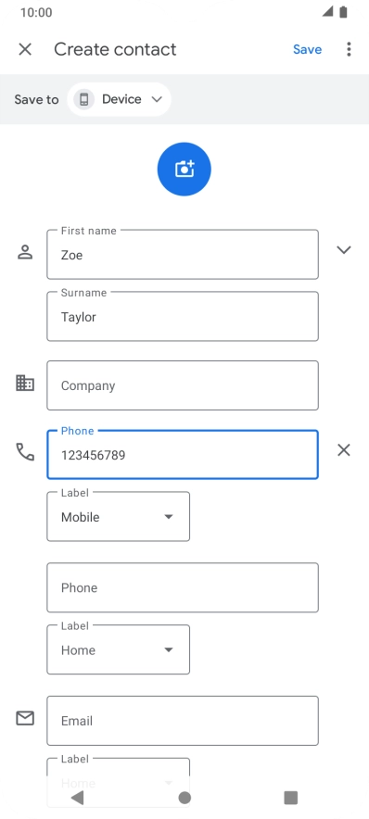Tap the company building icon
Screen dimensions: 369x819
click(25, 384)
